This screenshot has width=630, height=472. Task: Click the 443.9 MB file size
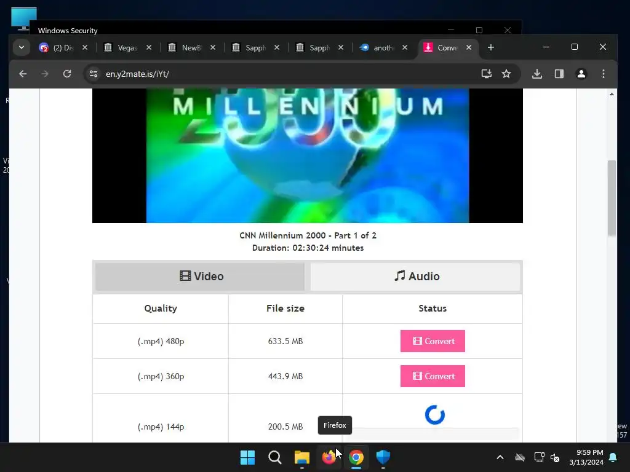285,376
